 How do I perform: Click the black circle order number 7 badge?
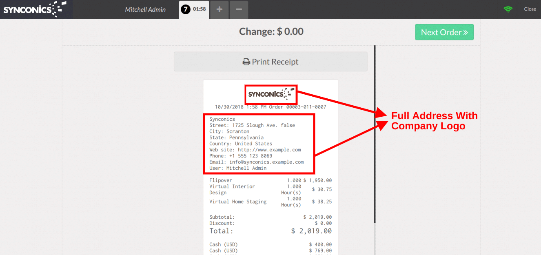(186, 9)
